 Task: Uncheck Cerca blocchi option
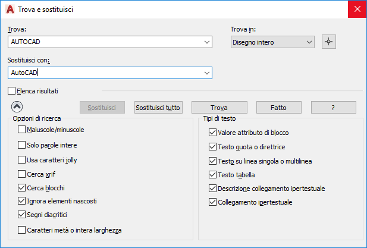coord(21,188)
